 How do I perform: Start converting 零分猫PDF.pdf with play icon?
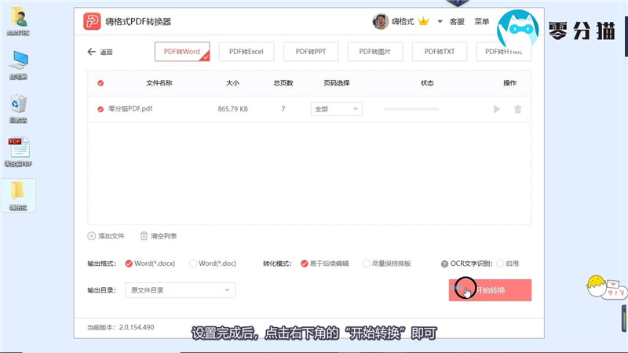497,109
